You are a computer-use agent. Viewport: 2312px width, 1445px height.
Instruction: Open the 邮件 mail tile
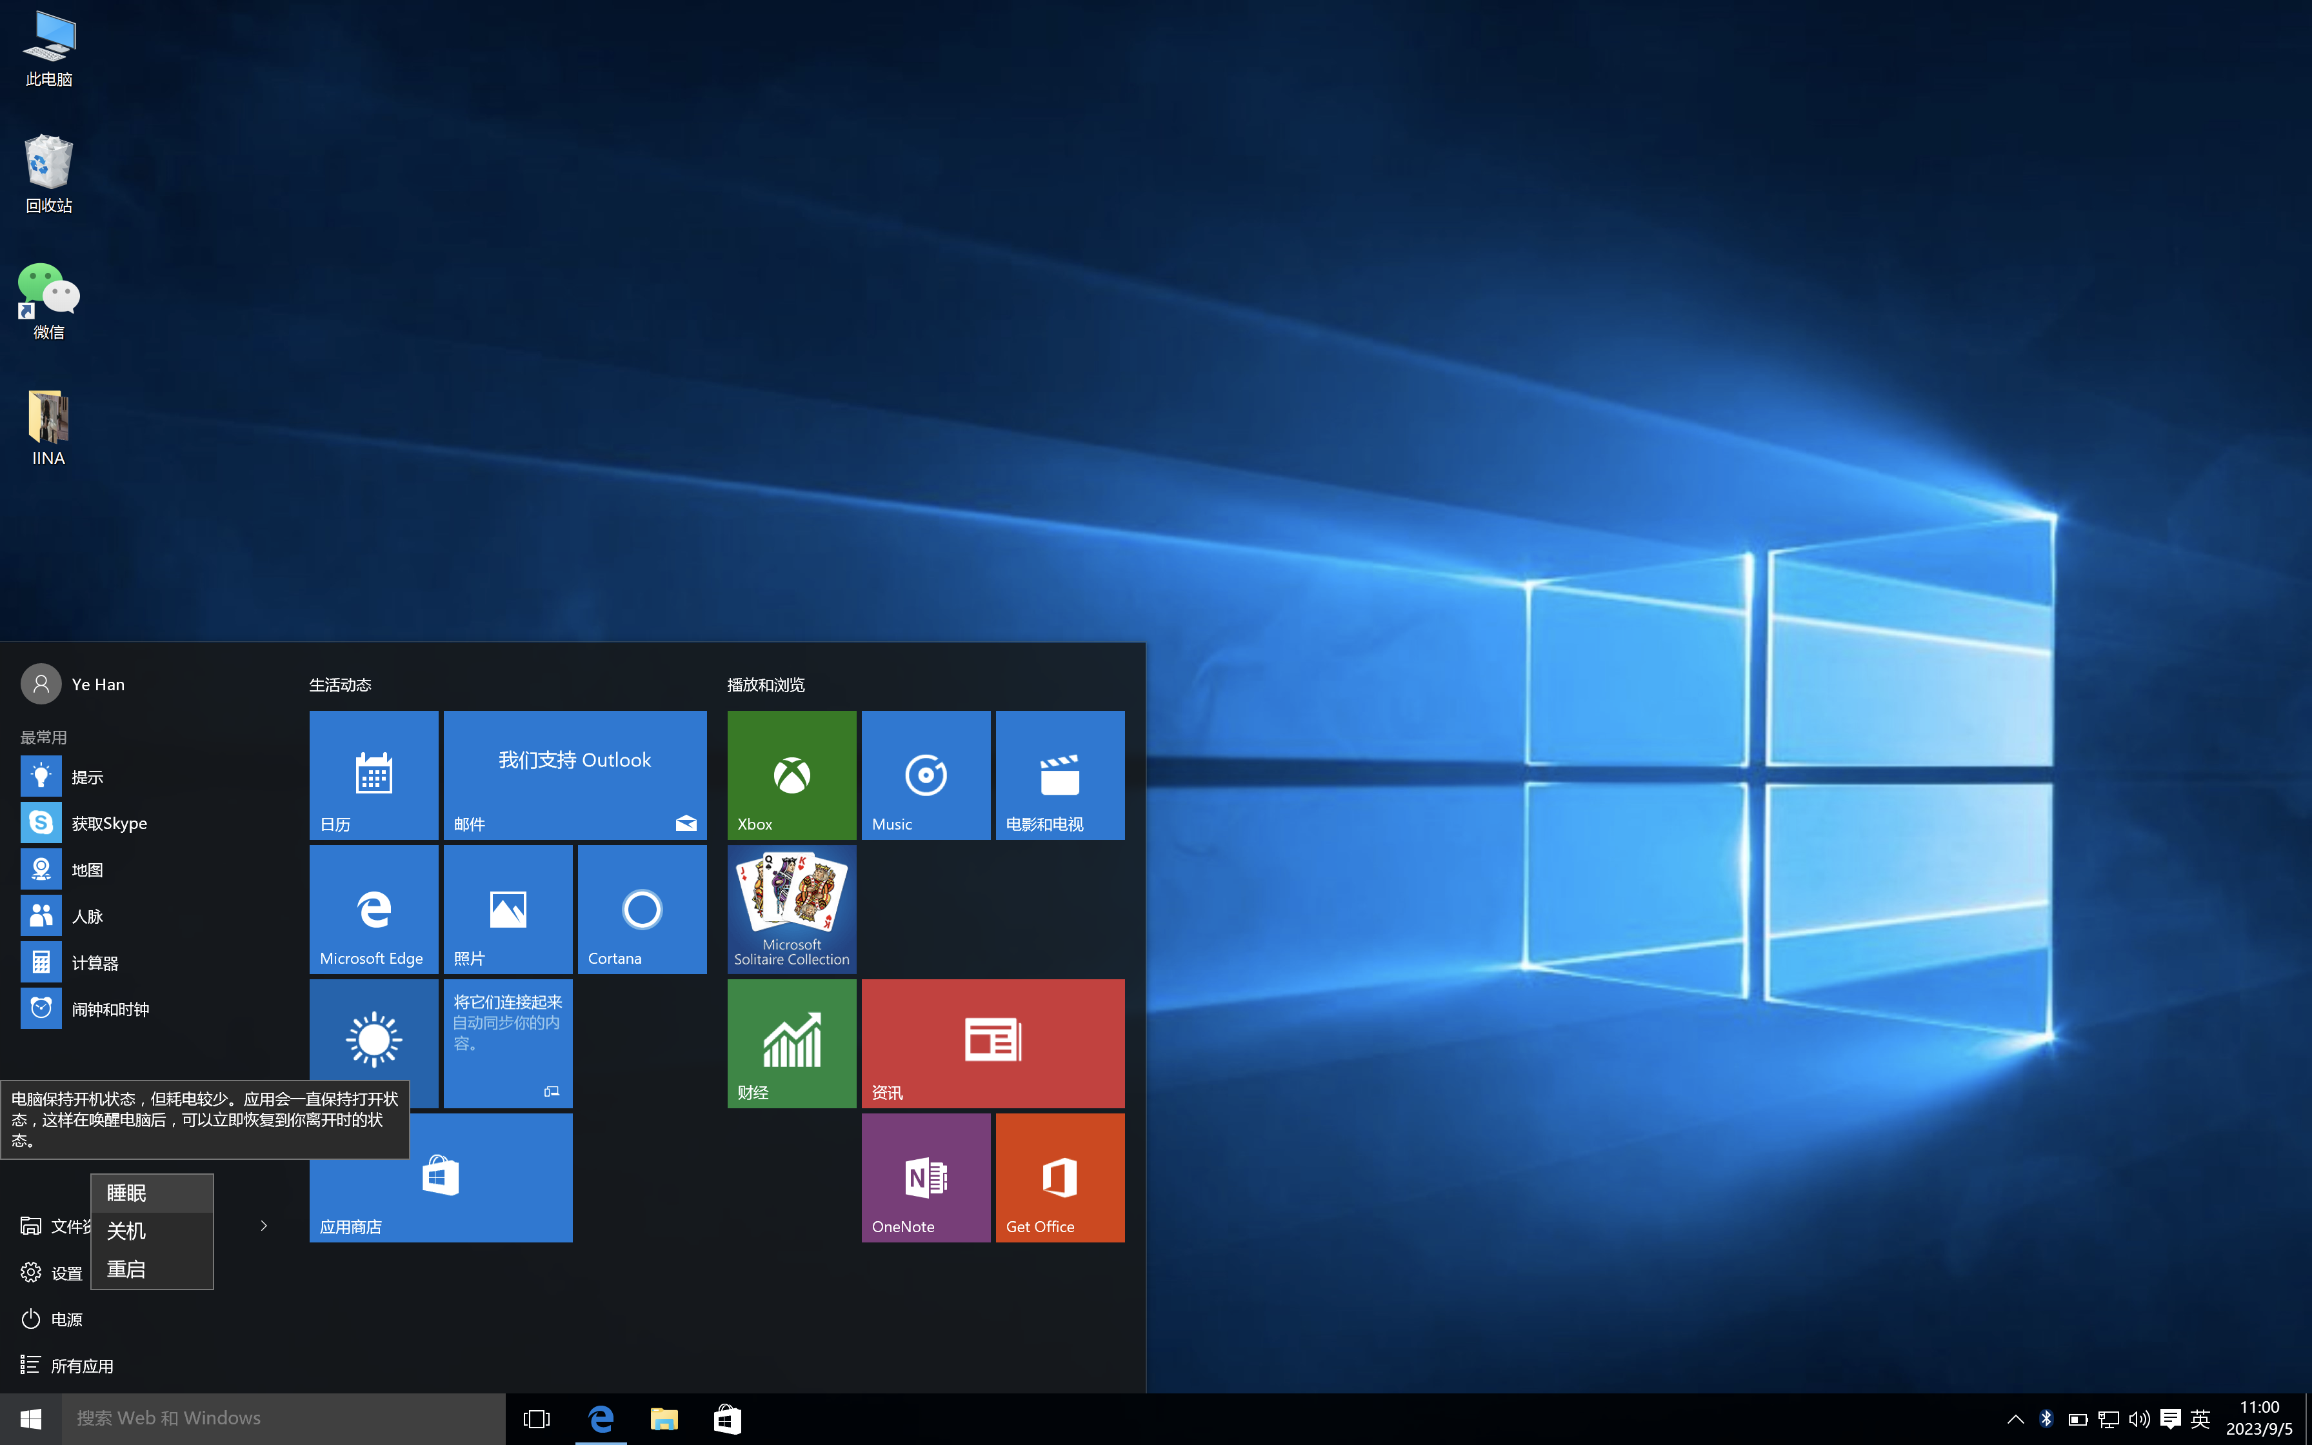575,775
